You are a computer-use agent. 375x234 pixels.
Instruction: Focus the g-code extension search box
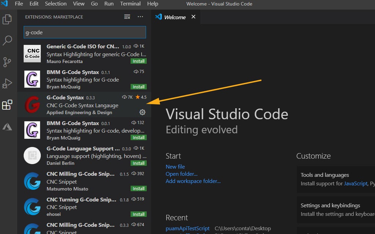85,32
